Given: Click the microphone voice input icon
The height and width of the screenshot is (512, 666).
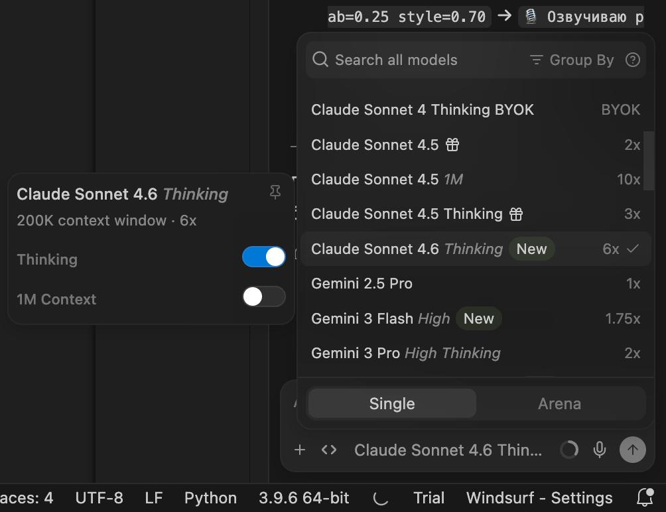Looking at the screenshot, I should click(x=600, y=450).
